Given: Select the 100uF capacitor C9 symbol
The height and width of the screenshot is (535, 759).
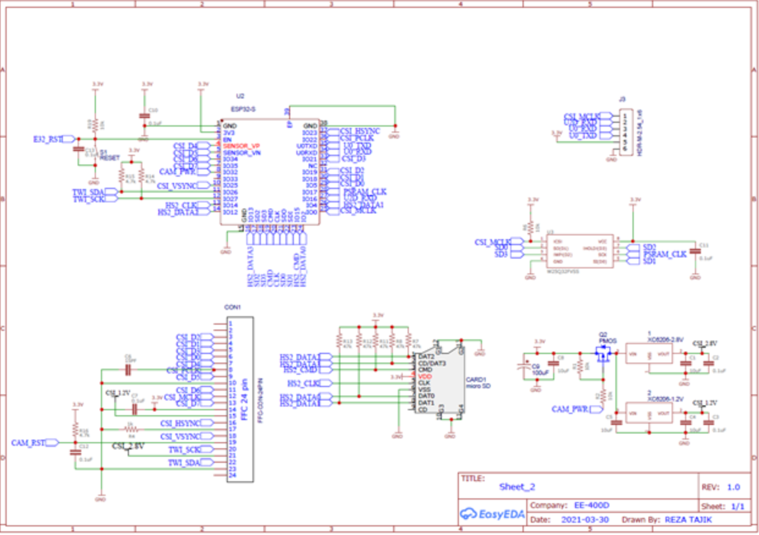Looking at the screenshot, I should (524, 367).
